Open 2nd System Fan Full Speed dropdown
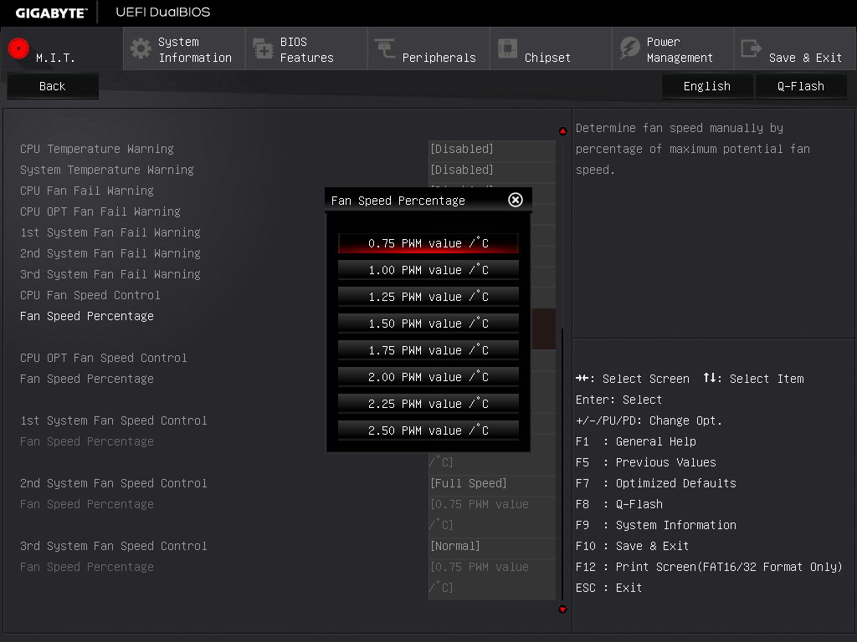857x642 pixels. pyautogui.click(x=491, y=483)
